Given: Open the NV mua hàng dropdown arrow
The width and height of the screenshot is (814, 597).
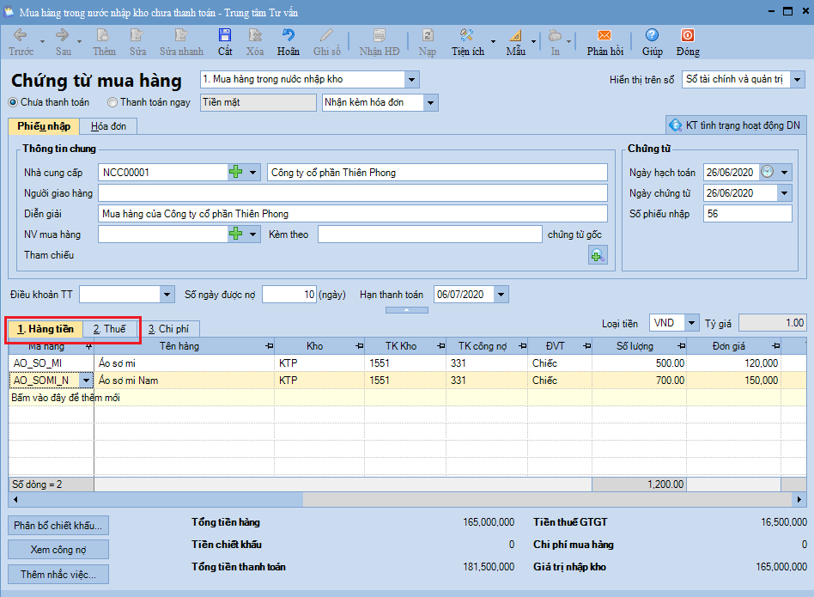Looking at the screenshot, I should pyautogui.click(x=252, y=235).
